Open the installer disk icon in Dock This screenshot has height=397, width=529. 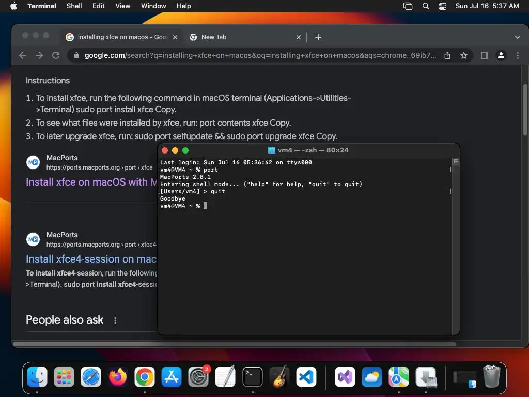426,377
